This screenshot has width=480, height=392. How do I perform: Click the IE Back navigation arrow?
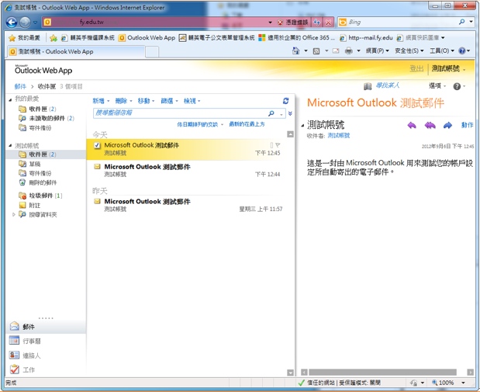pos(12,22)
